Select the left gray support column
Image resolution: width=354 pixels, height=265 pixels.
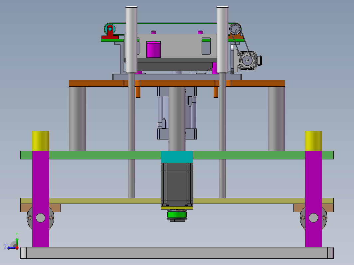(78, 119)
